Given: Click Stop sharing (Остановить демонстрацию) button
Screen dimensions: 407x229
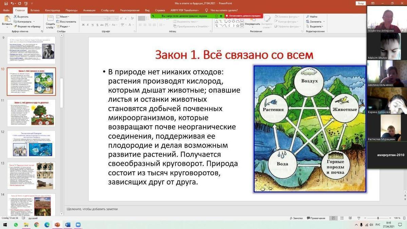Looking at the screenshot, I should [244, 16].
